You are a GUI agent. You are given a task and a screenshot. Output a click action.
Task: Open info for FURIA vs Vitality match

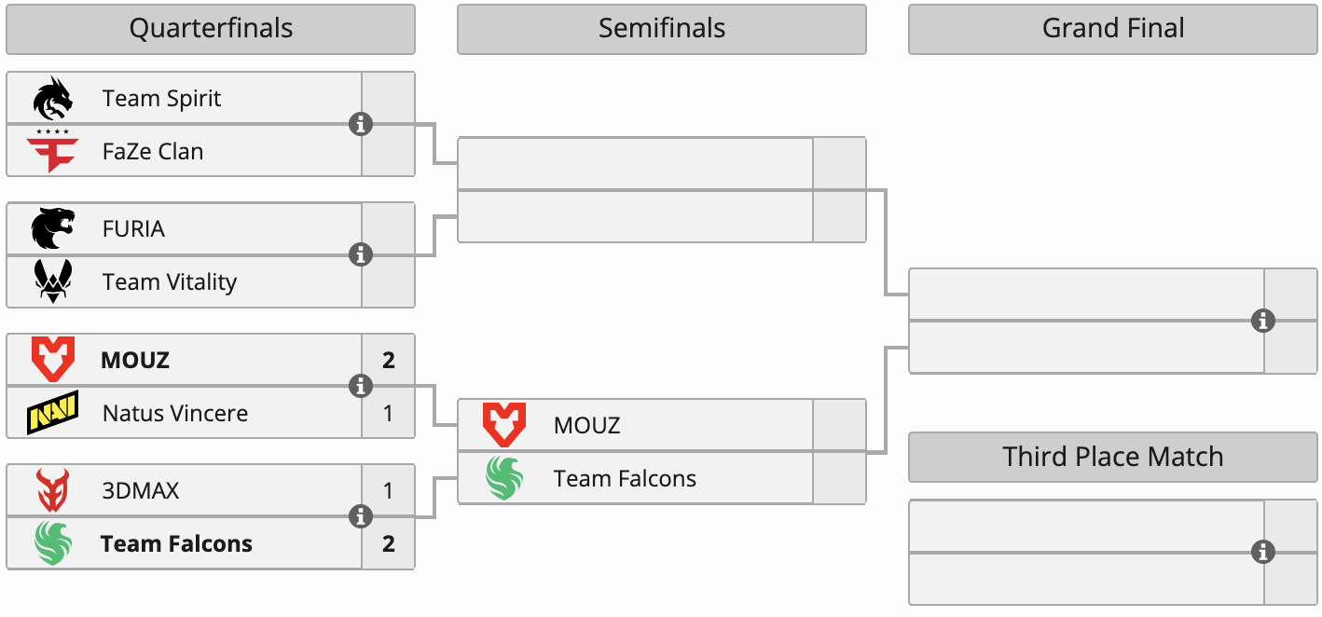361,254
